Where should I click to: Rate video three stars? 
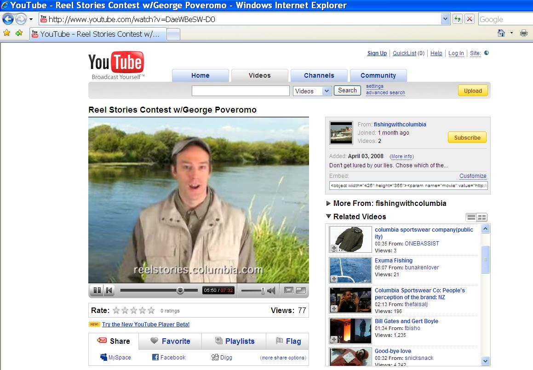pos(134,311)
